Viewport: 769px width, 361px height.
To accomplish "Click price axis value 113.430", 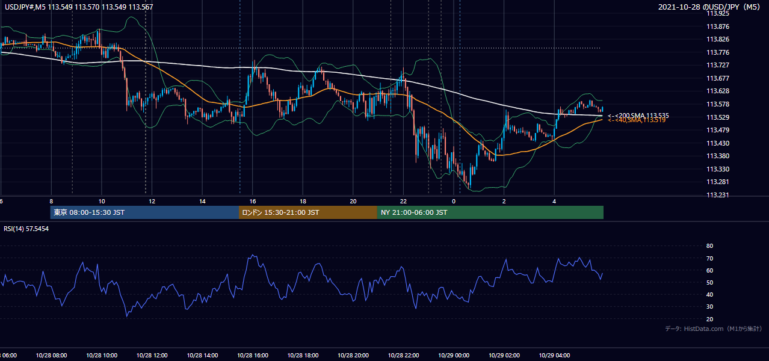I will (x=717, y=143).
